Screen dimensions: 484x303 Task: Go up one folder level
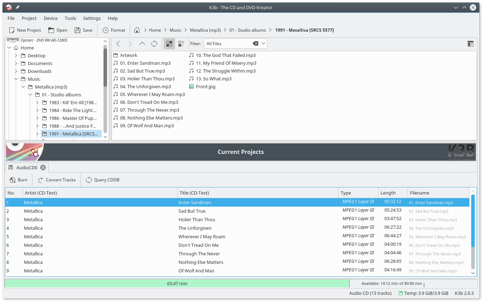coord(142,44)
